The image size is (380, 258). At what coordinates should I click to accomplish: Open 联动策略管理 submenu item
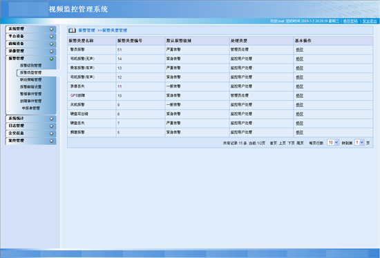31,80
